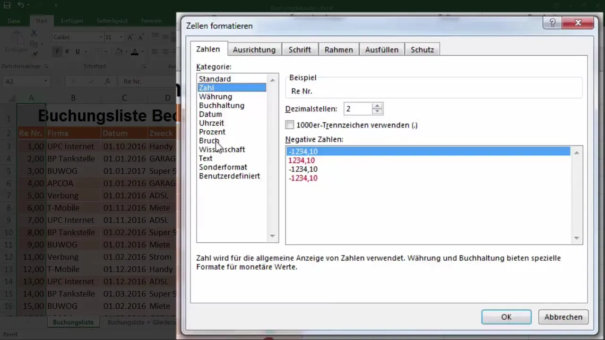Confirm dialog with OK button
This screenshot has width=605, height=340.
tap(506, 317)
